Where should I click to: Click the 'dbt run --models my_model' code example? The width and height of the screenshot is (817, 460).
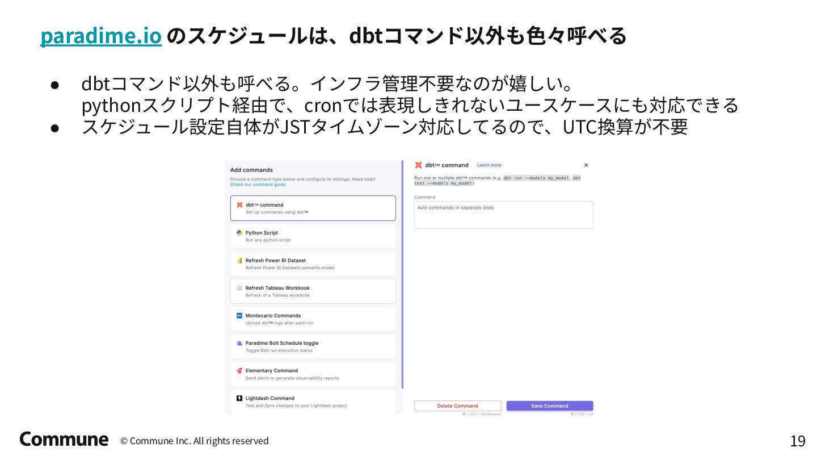click(x=536, y=178)
